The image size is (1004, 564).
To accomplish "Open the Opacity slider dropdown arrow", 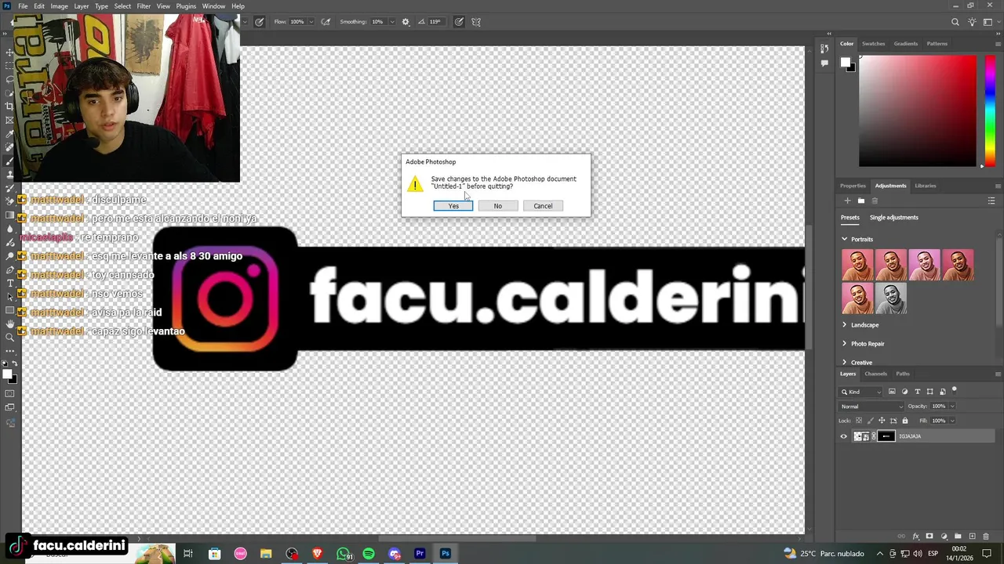I will tap(952, 407).
